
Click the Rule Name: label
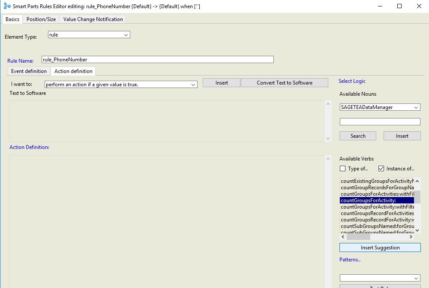tap(20, 61)
